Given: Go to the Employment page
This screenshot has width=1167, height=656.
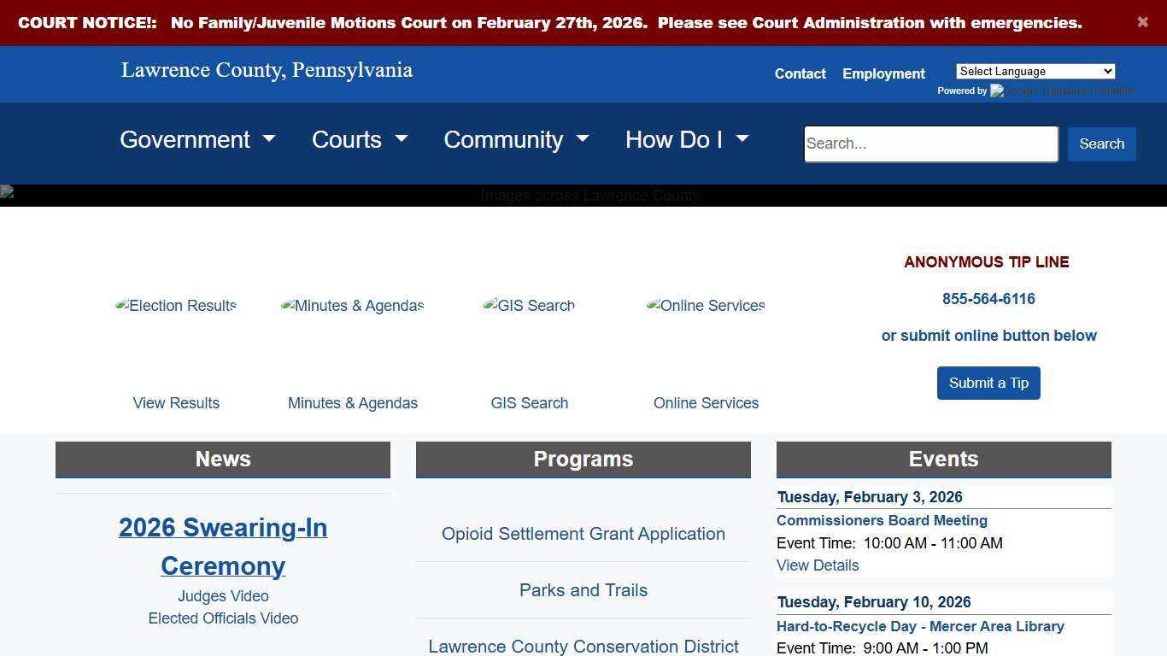Looking at the screenshot, I should pyautogui.click(x=883, y=74).
